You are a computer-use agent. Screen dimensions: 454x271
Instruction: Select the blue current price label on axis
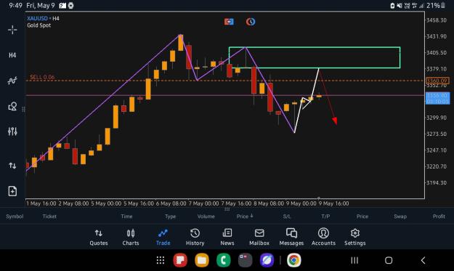[437, 98]
